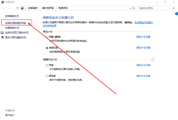Open 创建电源计划 in the sidebar
Image resolution: width=178 pixels, height=120 pixels.
click(x=12, y=28)
